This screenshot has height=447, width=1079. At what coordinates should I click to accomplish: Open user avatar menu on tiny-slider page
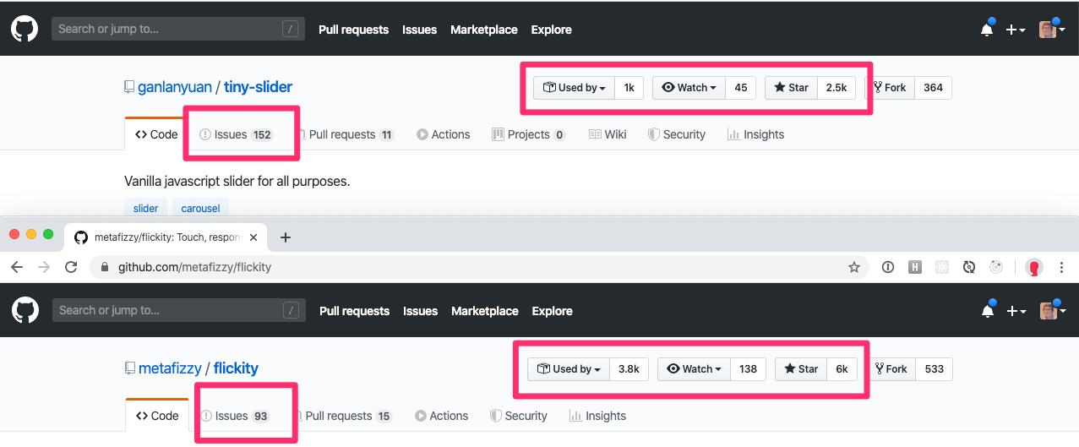(1051, 29)
